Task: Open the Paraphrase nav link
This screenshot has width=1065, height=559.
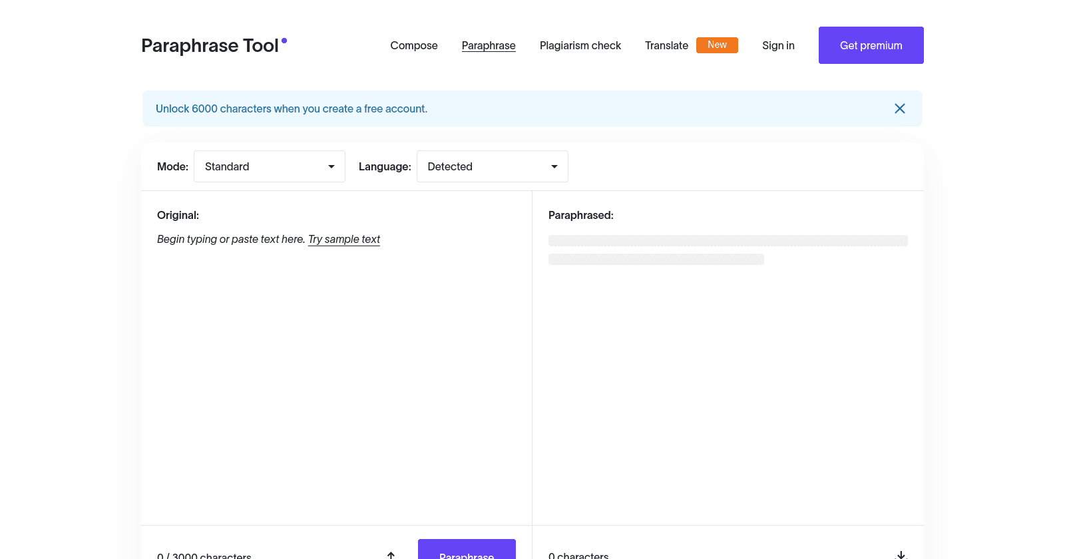Action: [489, 45]
